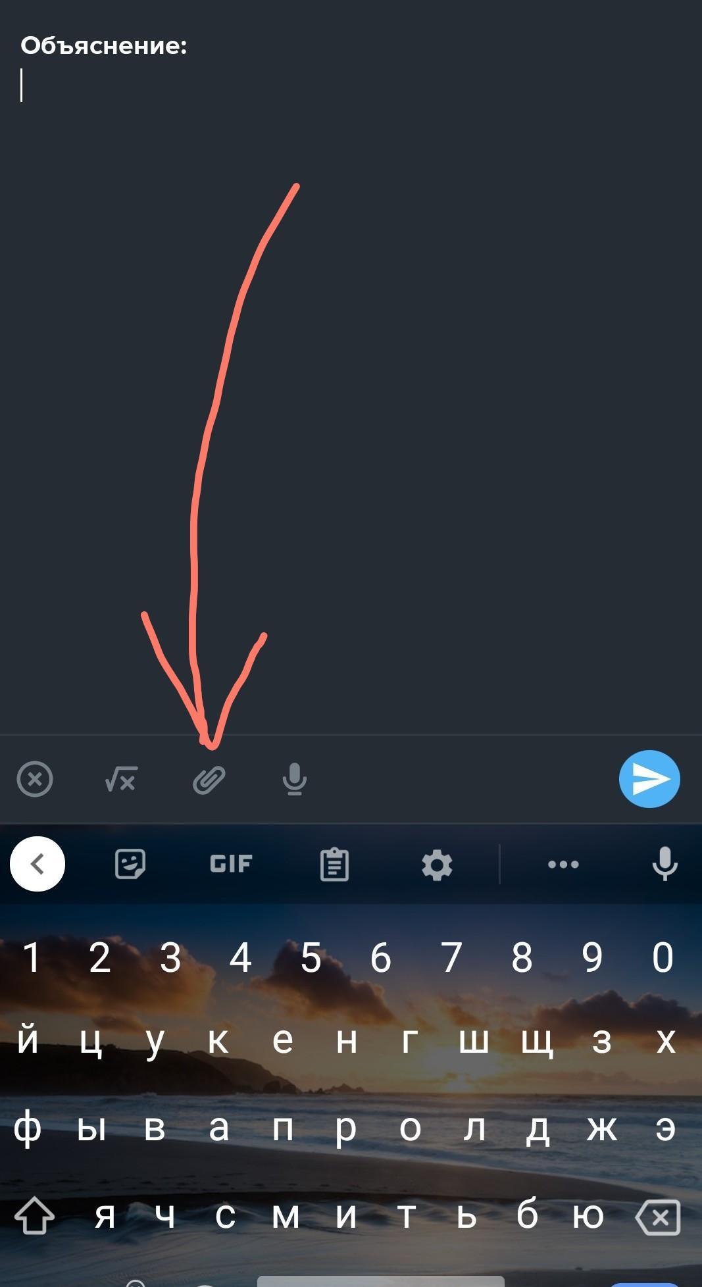Open the keyboard sticker panel

coord(130,864)
